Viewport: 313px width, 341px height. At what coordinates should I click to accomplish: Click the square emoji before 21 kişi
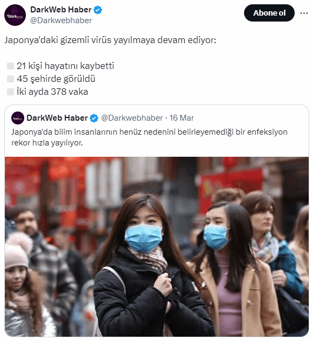(10, 66)
